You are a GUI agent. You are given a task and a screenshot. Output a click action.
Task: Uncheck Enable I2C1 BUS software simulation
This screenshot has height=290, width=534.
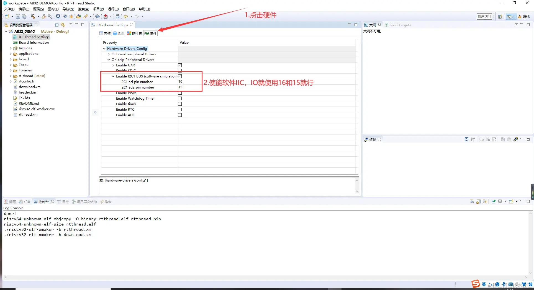pos(180,76)
